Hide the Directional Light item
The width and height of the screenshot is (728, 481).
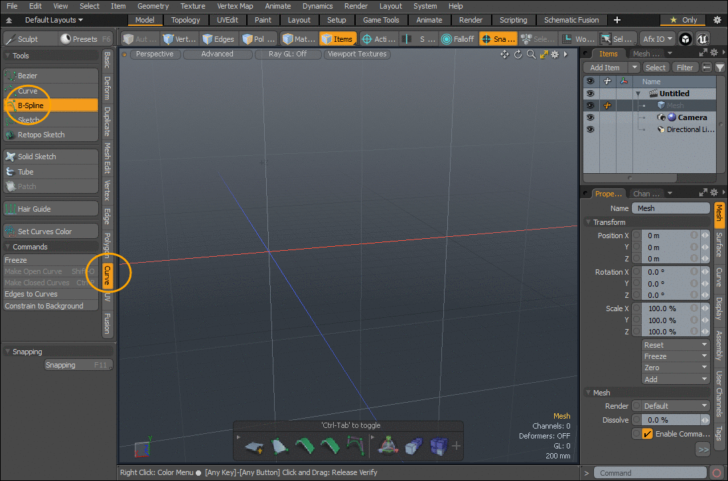click(x=590, y=129)
